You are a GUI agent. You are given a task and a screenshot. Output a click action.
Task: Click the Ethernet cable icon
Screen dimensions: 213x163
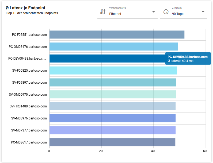(103, 12)
